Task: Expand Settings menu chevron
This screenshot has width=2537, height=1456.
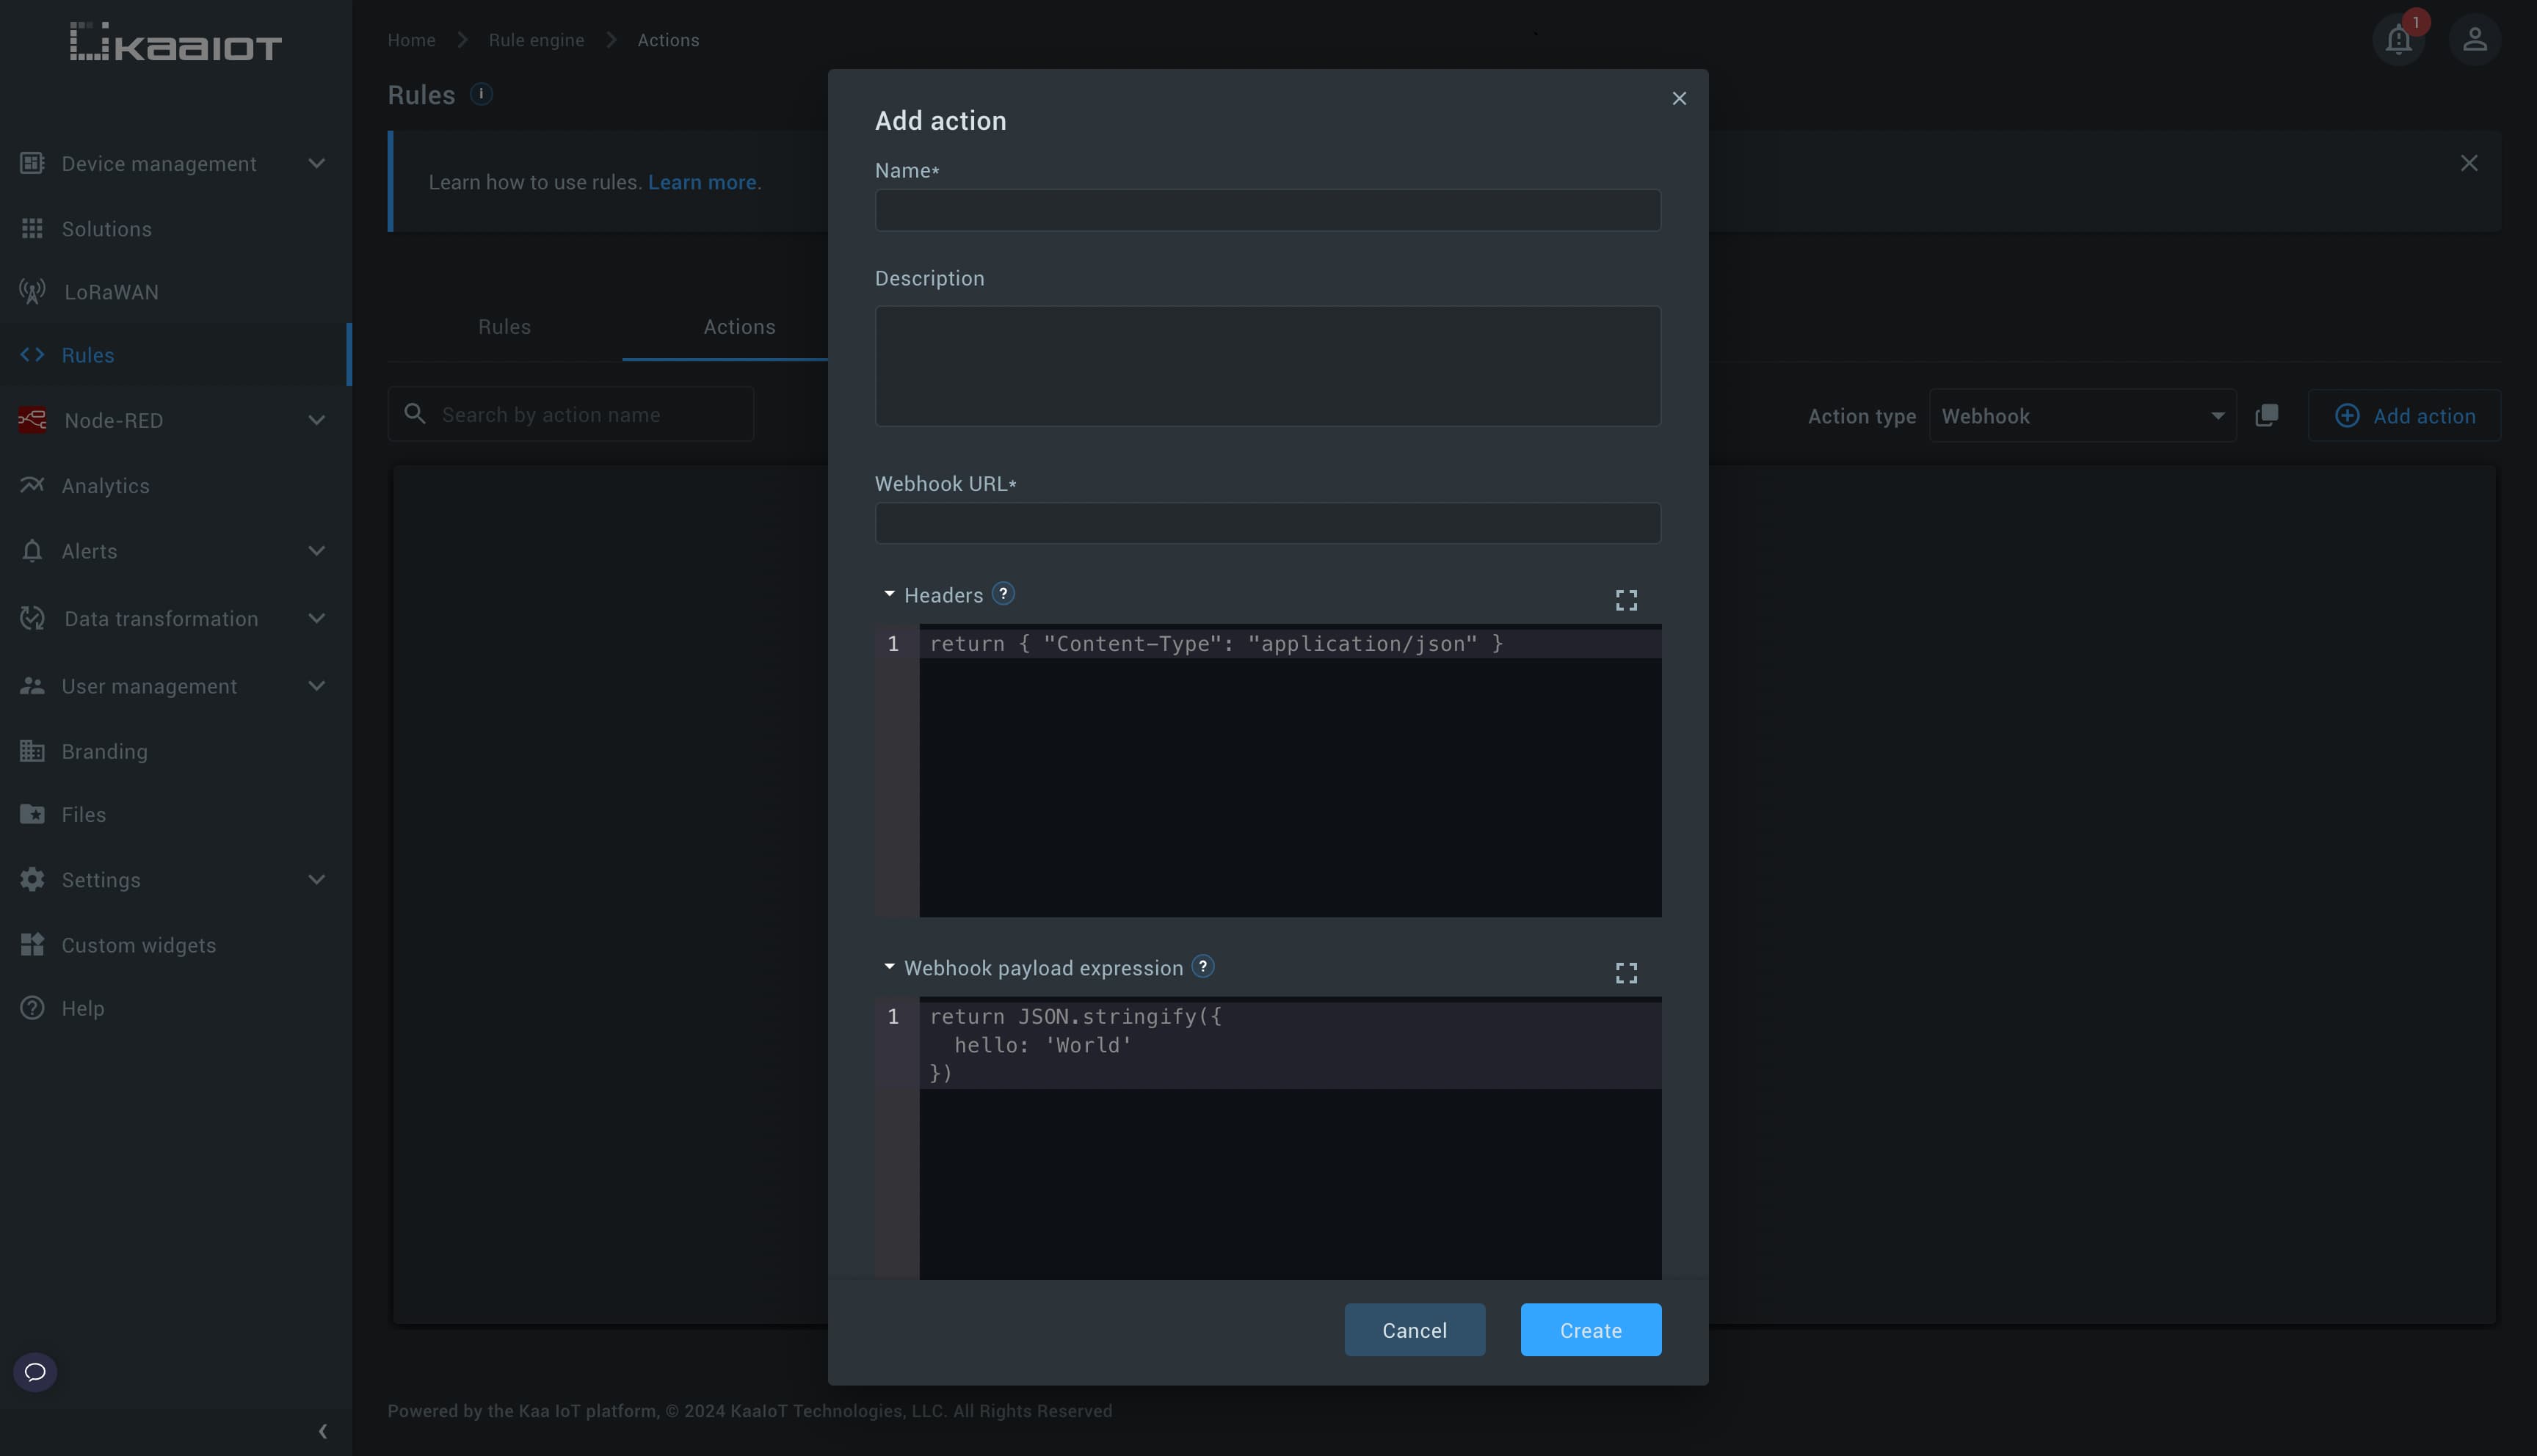Action: click(317, 880)
